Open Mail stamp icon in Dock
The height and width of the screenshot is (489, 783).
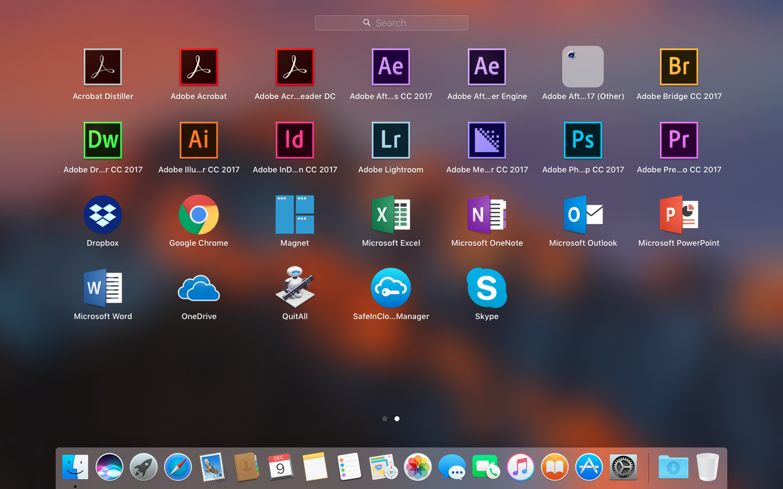[x=212, y=468]
